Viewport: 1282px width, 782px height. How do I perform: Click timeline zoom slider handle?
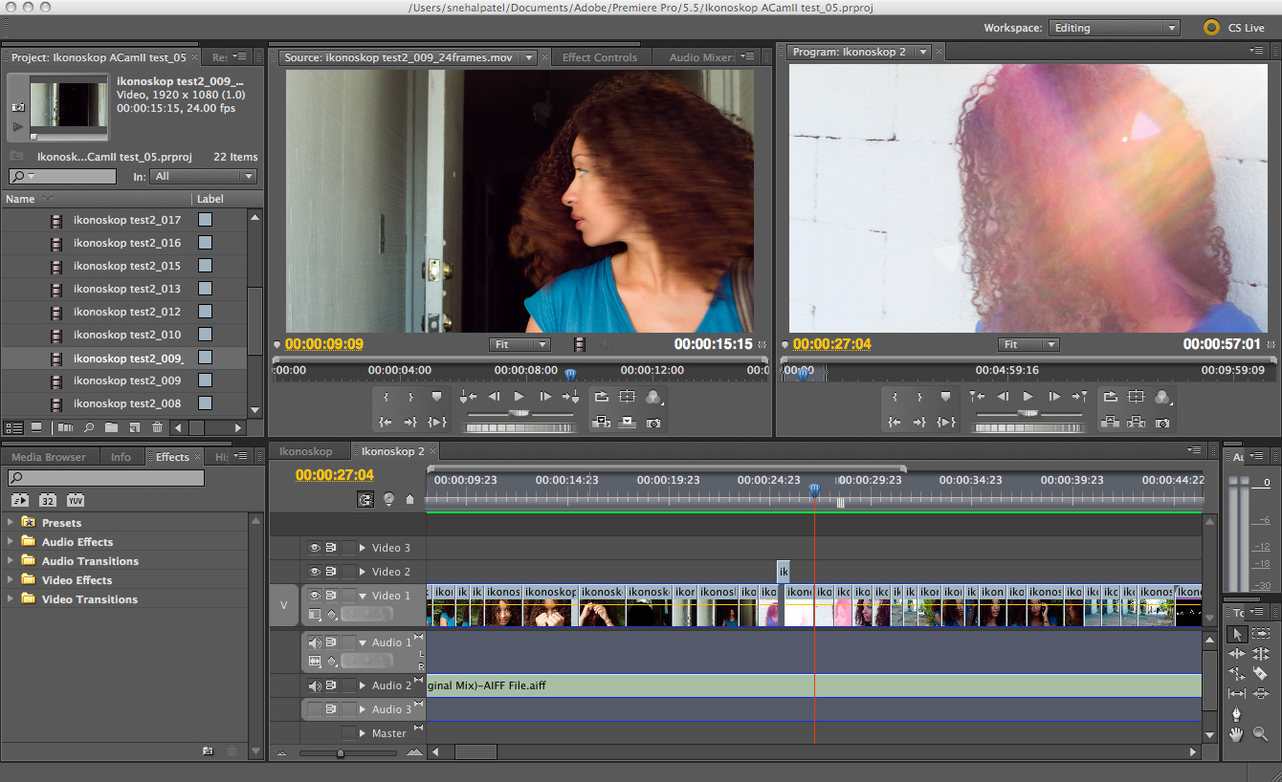click(340, 753)
